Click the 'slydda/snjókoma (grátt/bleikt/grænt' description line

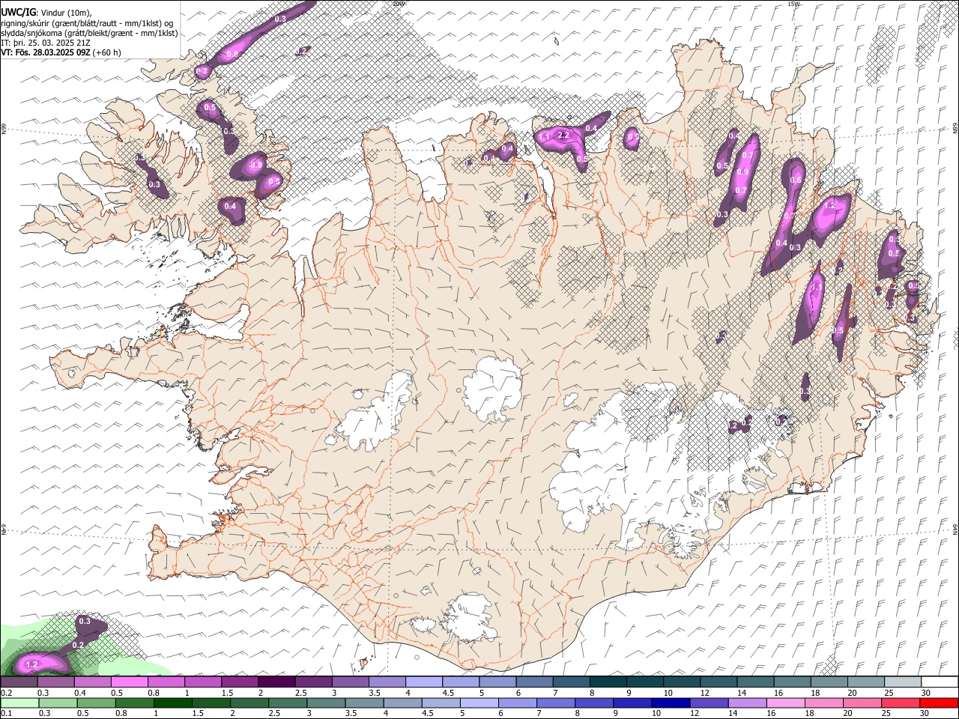[89, 33]
